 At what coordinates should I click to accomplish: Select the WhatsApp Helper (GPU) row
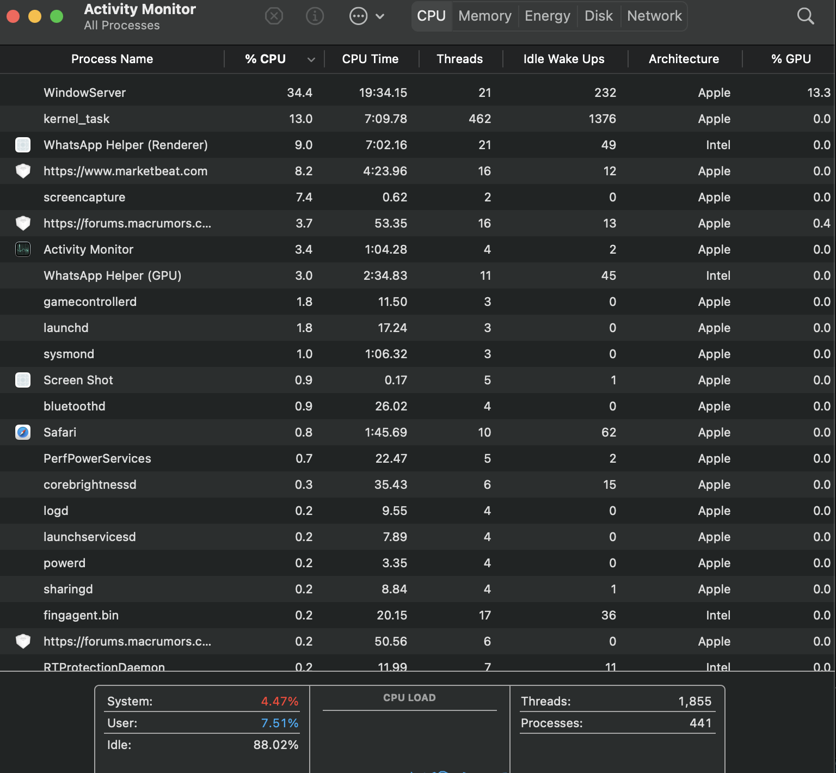418,275
